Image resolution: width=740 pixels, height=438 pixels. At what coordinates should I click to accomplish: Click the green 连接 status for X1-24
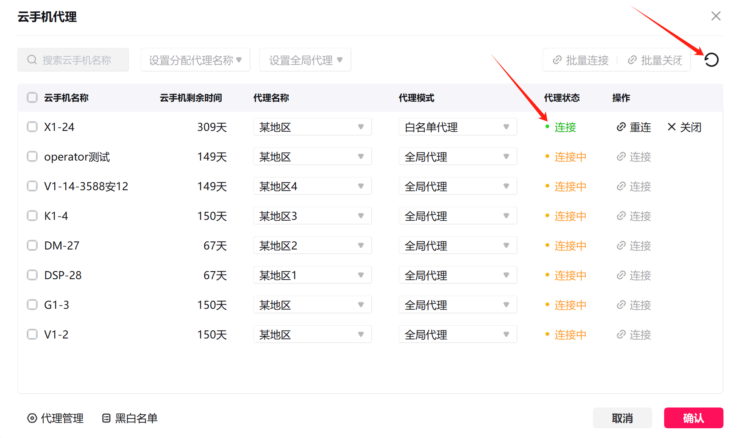coord(565,127)
